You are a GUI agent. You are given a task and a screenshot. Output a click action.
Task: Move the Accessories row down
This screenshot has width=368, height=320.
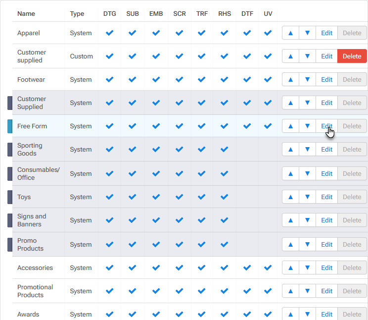(307, 268)
